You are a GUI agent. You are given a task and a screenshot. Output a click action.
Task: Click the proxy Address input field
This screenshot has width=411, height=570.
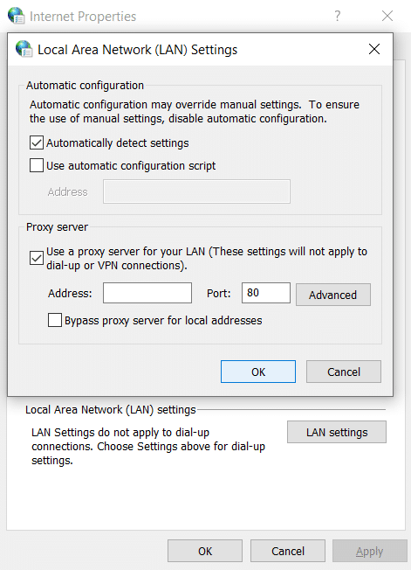coord(147,293)
